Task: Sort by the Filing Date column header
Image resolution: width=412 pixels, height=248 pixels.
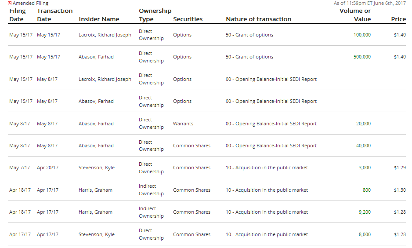Action: (17, 15)
